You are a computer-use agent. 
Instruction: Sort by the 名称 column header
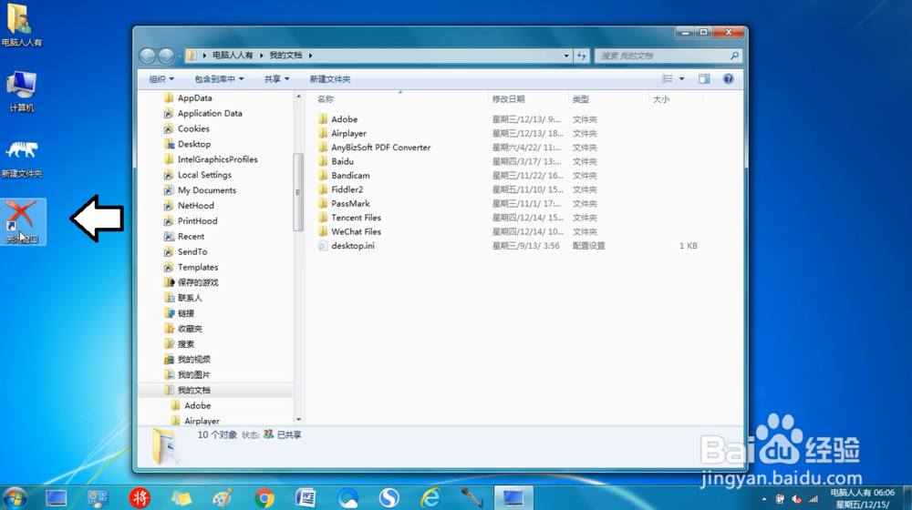326,99
